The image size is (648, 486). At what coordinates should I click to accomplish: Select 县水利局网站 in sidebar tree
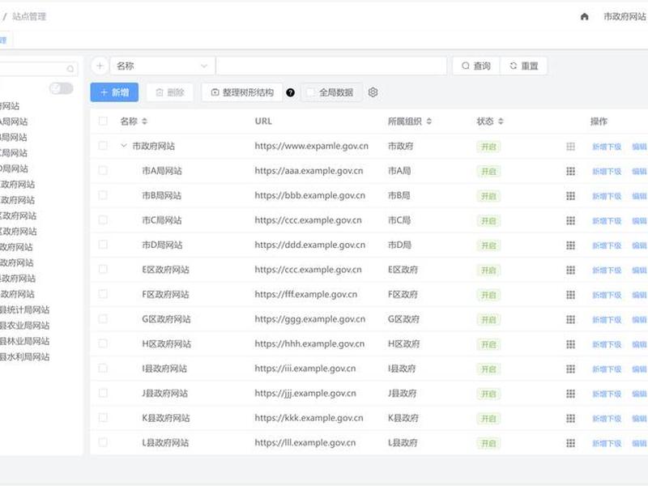25,357
